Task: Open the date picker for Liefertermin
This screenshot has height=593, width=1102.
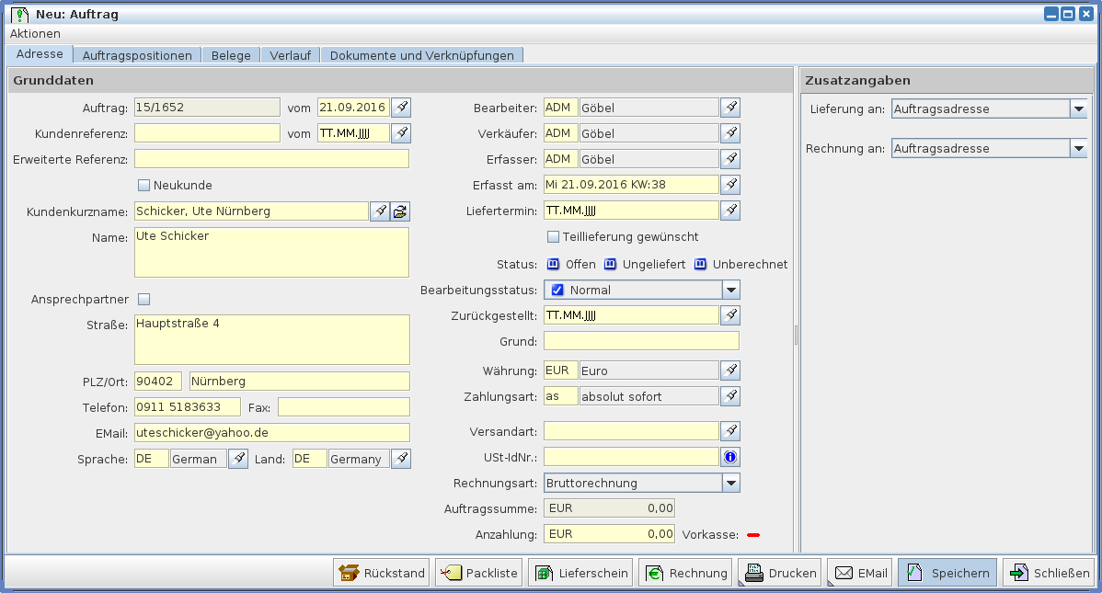Action: [729, 211]
